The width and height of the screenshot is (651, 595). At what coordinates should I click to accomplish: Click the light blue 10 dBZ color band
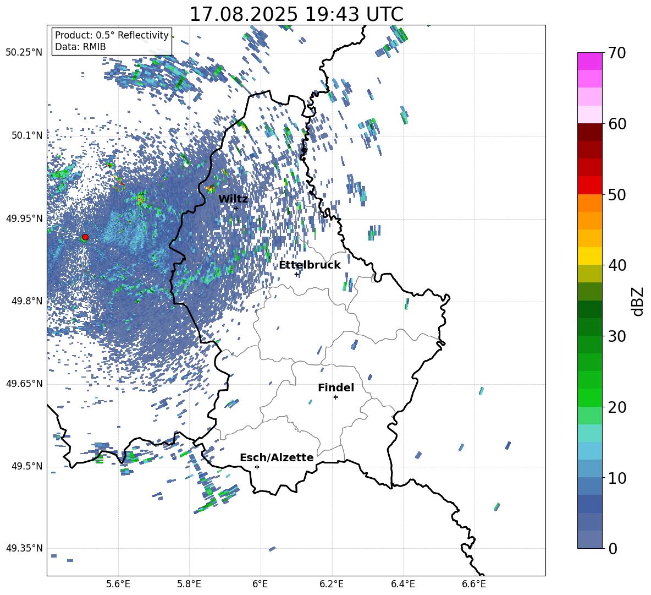tap(589, 468)
